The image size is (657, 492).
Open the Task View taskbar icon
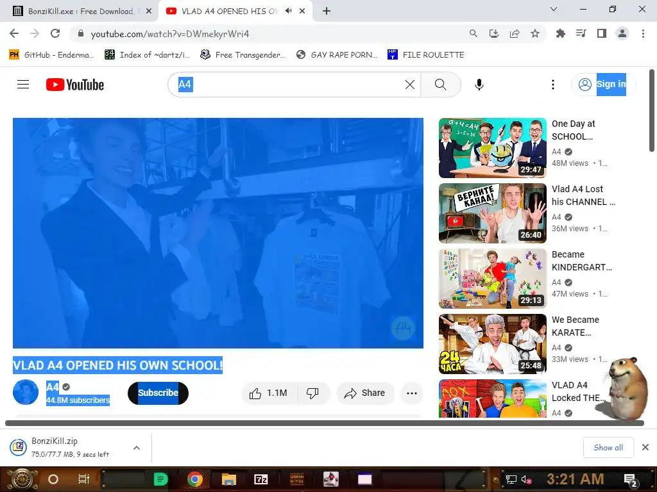tap(84, 479)
